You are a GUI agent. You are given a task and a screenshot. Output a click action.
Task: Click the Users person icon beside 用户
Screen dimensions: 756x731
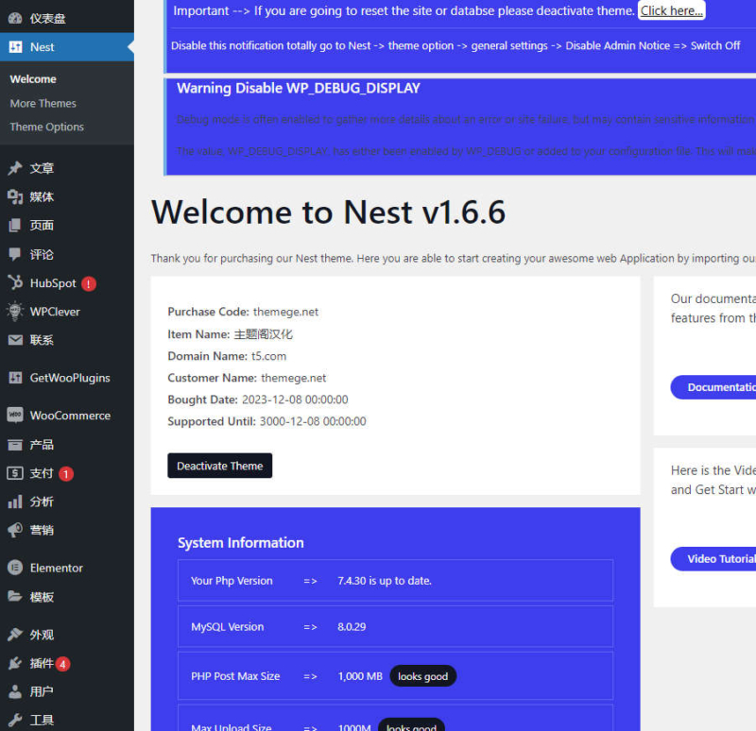15,691
